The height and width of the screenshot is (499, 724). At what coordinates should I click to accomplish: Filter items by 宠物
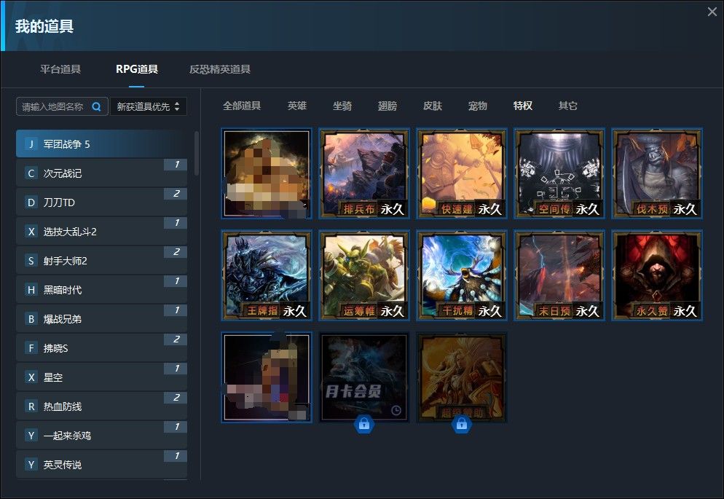(x=477, y=106)
